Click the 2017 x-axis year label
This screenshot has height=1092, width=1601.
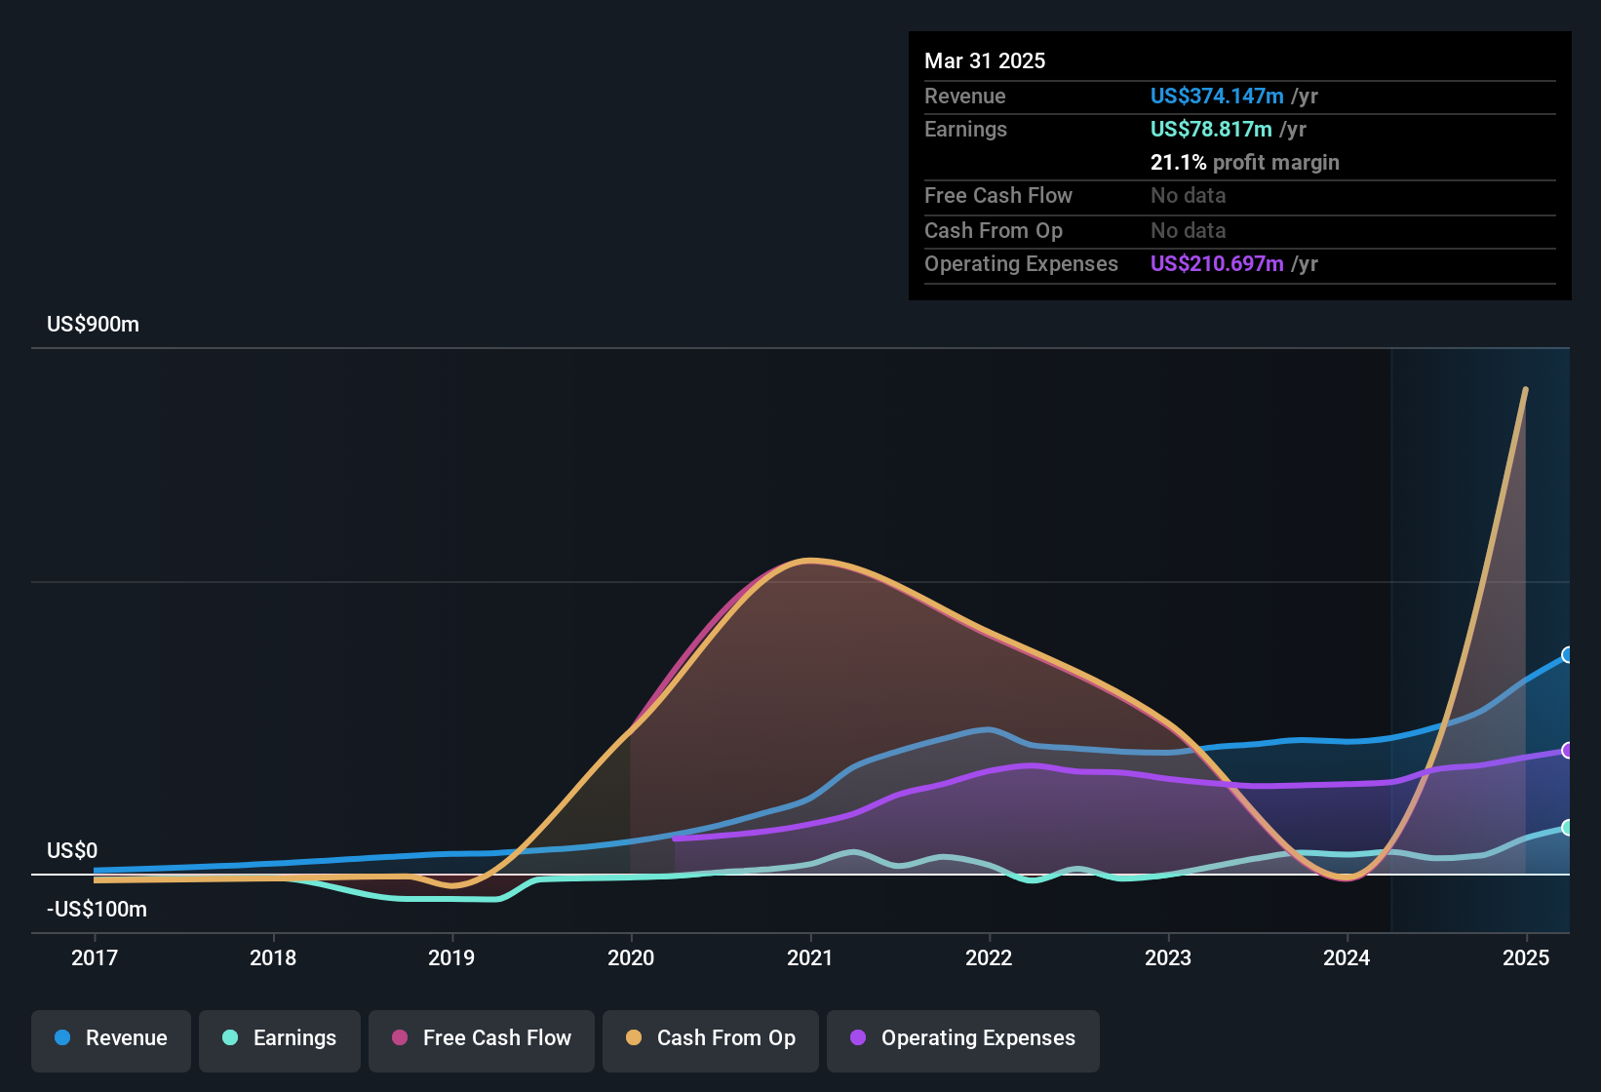coord(95,957)
